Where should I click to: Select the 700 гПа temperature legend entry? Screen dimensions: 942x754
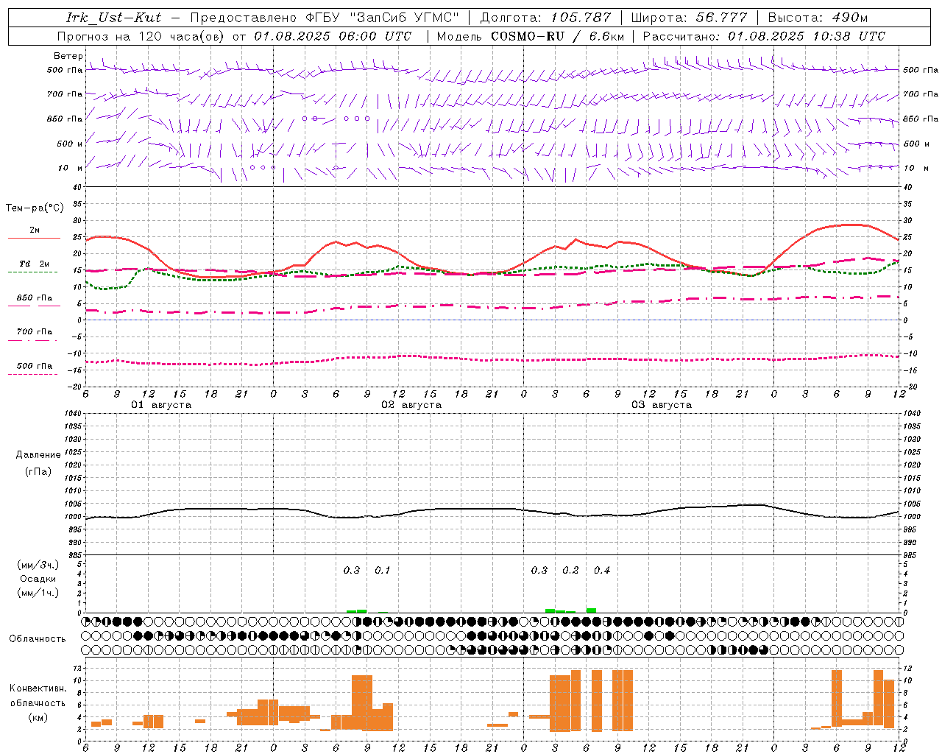(35, 331)
